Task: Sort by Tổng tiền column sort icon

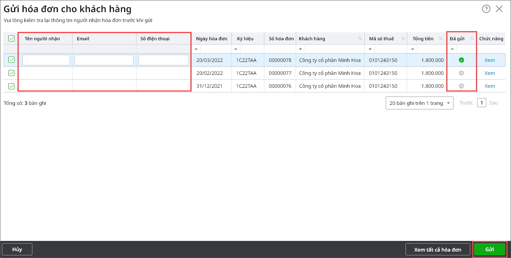Action: 441,39
